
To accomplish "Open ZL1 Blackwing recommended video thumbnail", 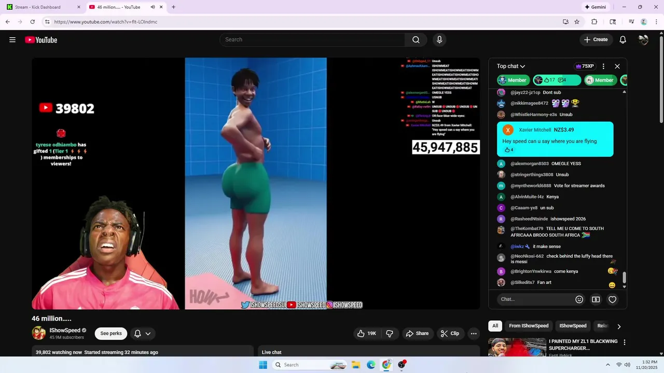I will 517,347.
